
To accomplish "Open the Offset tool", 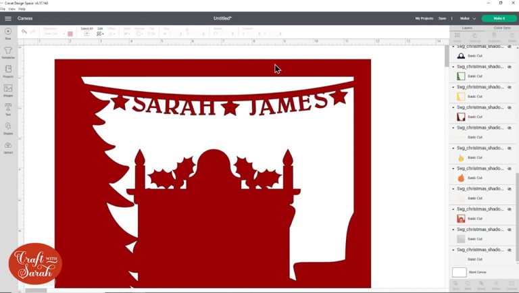I will (112, 33).
